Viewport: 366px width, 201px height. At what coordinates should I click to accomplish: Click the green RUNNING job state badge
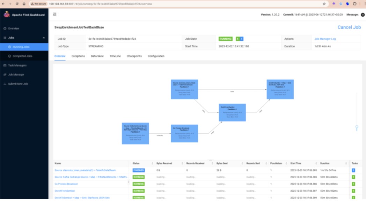coord(225,39)
